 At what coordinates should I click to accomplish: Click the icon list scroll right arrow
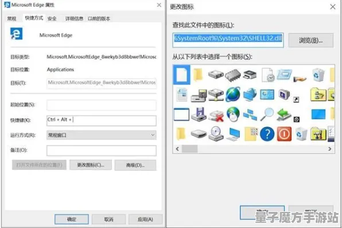tap(329, 149)
